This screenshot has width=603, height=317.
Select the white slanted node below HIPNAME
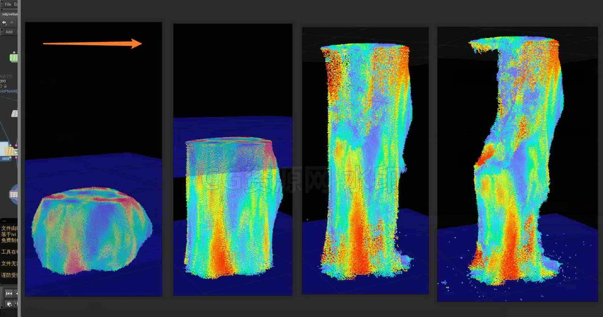click(x=15, y=114)
